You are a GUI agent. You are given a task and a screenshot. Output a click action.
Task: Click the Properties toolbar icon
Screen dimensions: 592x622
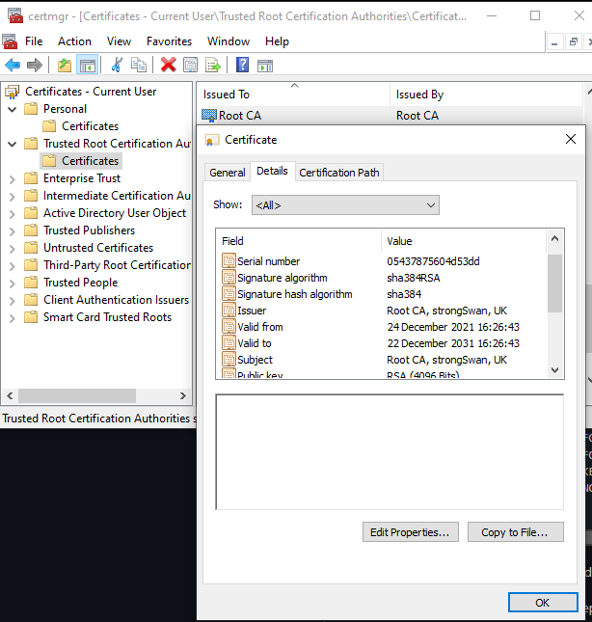point(190,65)
